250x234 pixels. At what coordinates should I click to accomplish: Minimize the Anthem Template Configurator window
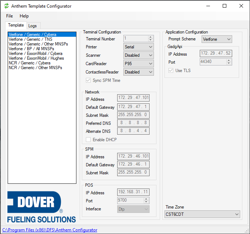(x=208, y=6)
